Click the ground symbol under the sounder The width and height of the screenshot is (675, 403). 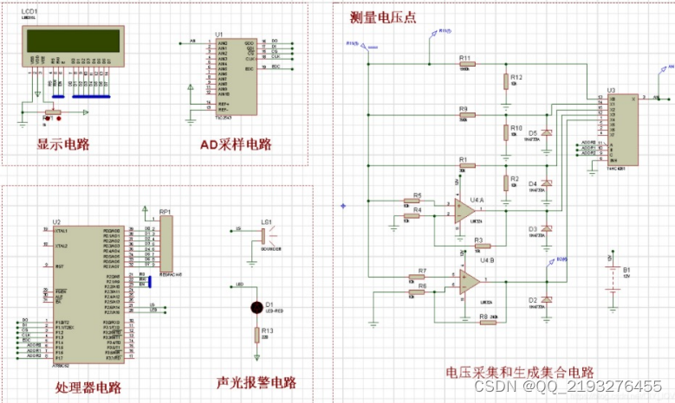point(252,264)
